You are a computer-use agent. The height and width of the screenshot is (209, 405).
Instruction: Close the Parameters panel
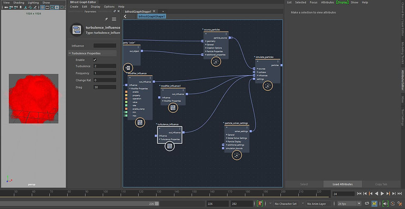point(119,11)
